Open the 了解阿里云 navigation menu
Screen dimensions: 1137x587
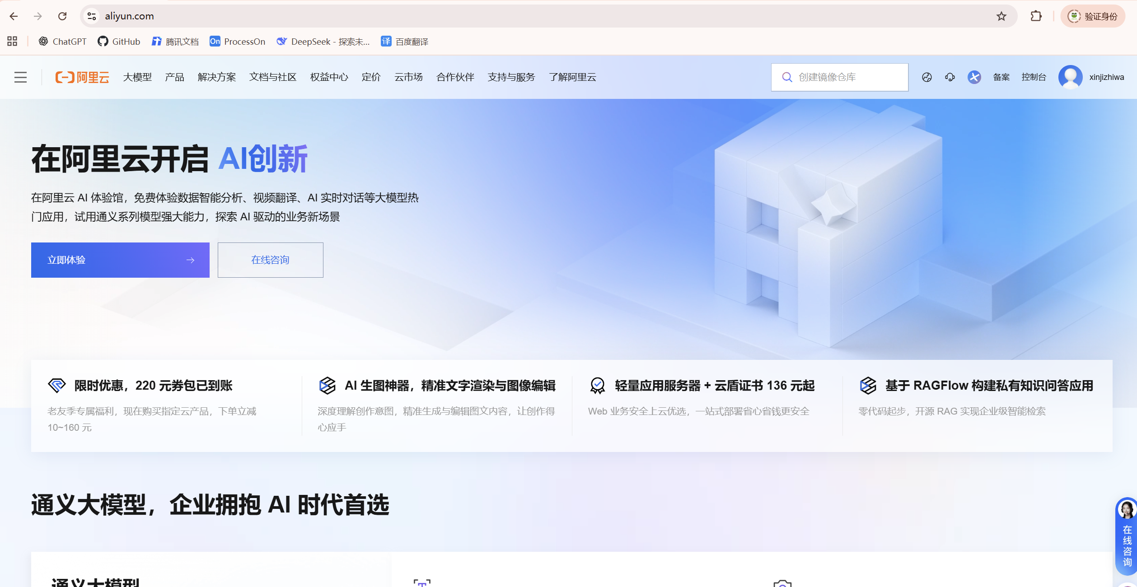[572, 77]
